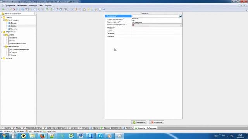Click the RU language indicator in tray
This screenshot has height=139, width=248.
point(223,136)
